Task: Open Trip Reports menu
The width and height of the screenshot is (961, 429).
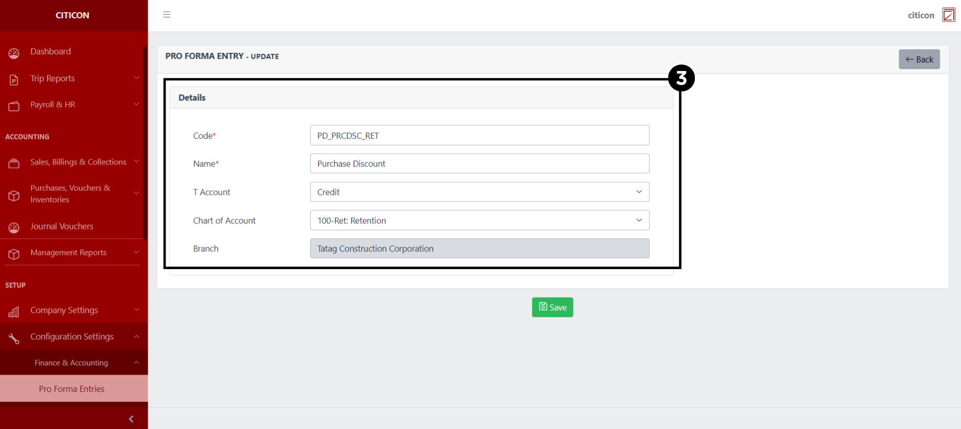Action: (52, 78)
